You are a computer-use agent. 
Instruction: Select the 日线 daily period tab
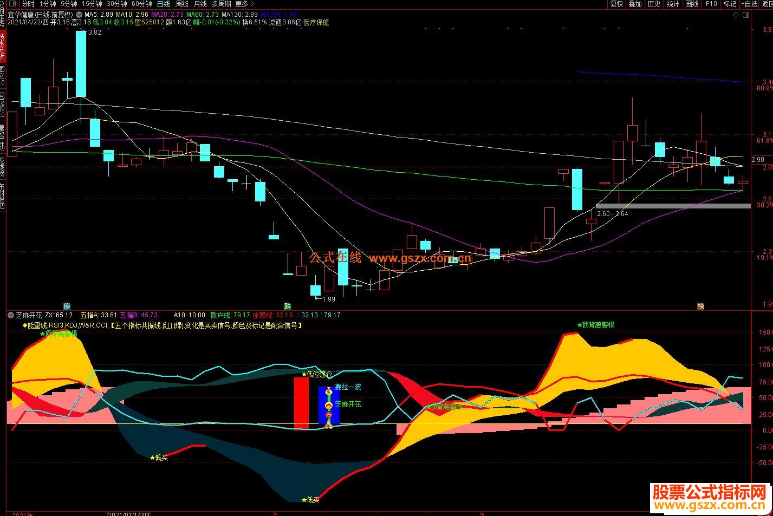click(x=163, y=4)
